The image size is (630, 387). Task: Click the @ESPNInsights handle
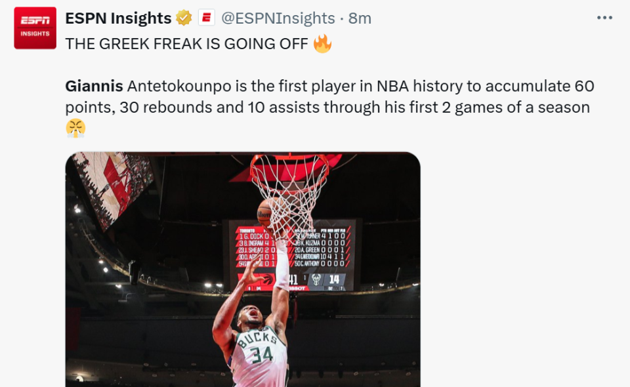pyautogui.click(x=278, y=18)
